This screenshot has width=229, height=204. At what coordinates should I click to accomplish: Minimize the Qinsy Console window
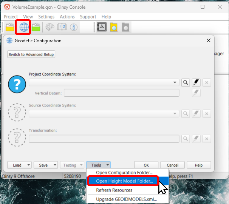click(186, 7)
